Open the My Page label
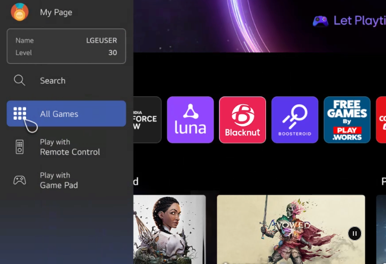386x264 pixels. click(x=56, y=12)
